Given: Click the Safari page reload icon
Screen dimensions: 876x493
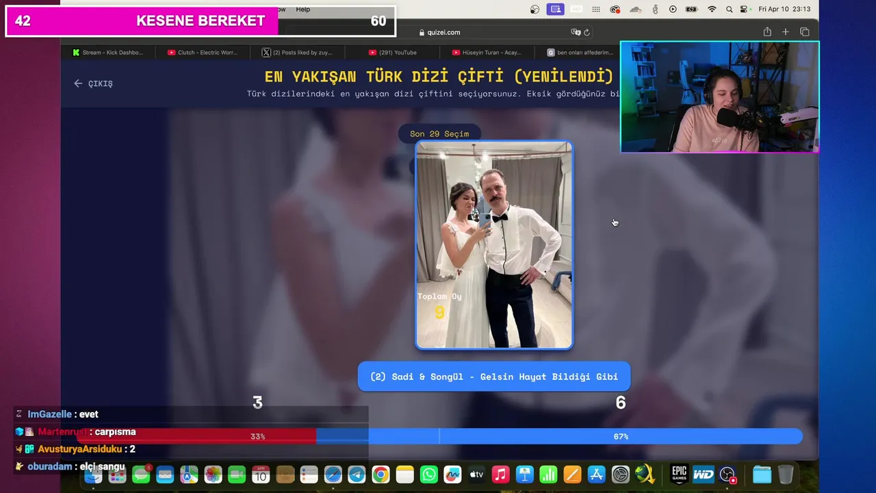Looking at the screenshot, I should point(587,32).
